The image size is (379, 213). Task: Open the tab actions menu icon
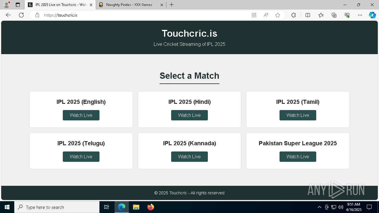point(18,5)
